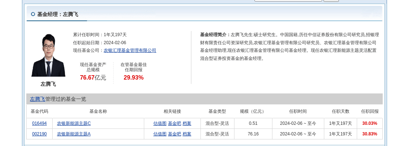Click the 规模（亿元） column header
This screenshot has height=146, width=409.
(x=253, y=111)
